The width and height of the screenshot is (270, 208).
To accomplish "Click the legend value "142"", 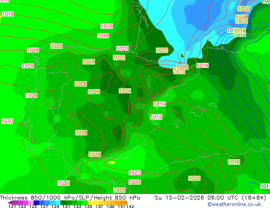I will pyautogui.click(x=130, y=206).
